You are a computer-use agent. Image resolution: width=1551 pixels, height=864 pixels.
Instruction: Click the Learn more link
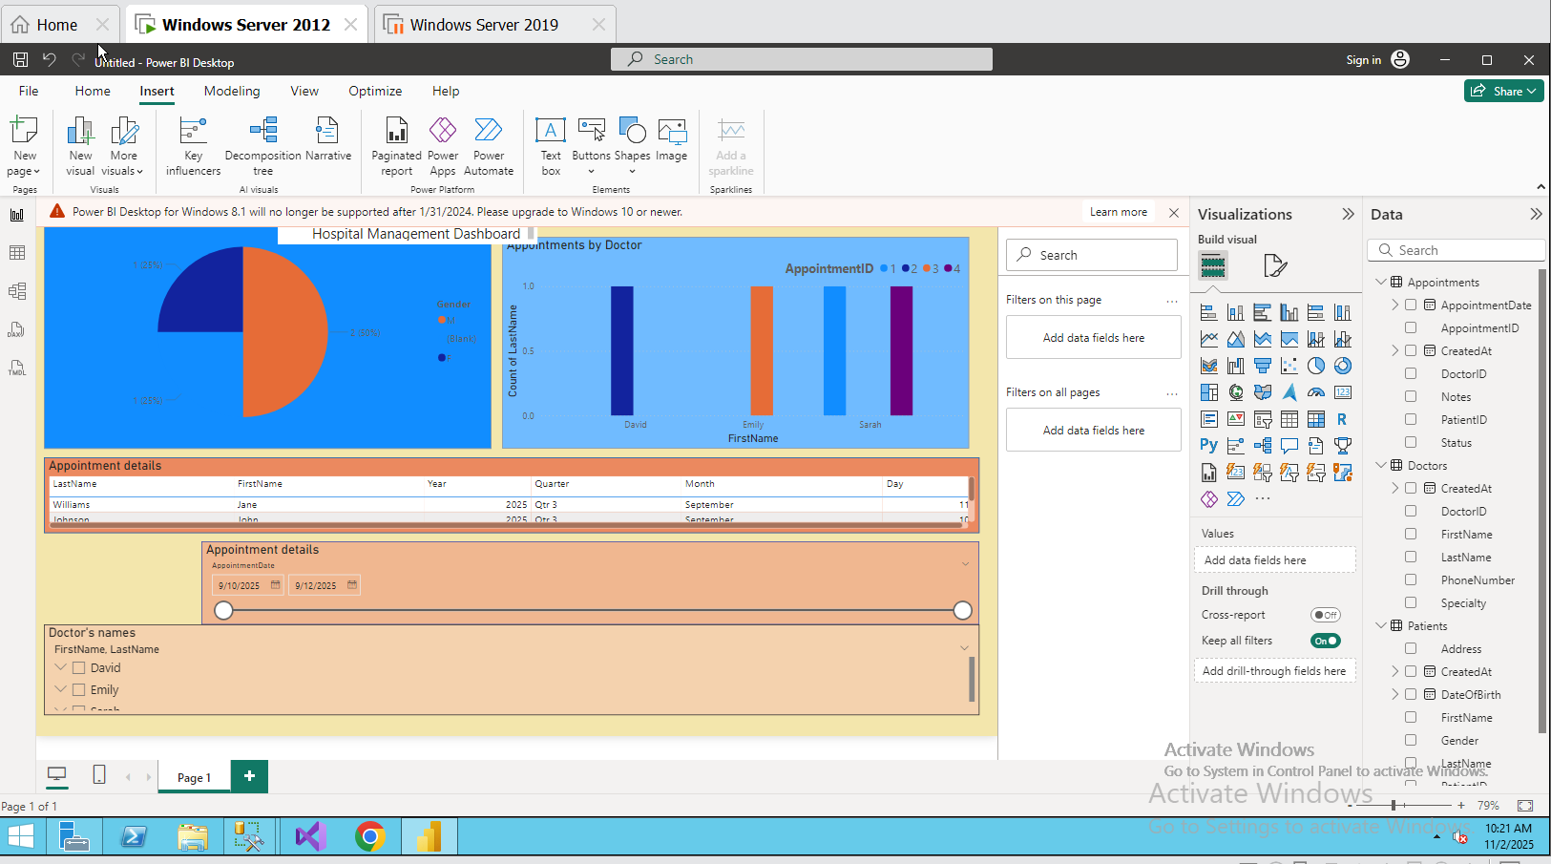point(1119,212)
